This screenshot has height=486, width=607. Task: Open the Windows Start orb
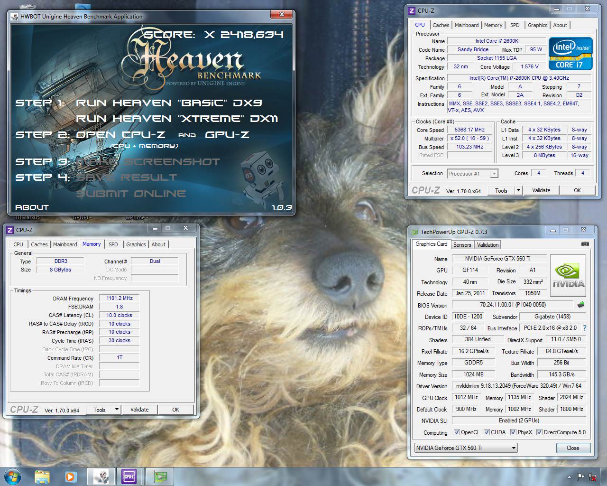[x=12, y=477]
